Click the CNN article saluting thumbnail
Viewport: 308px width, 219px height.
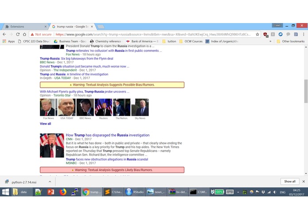pos(52,145)
